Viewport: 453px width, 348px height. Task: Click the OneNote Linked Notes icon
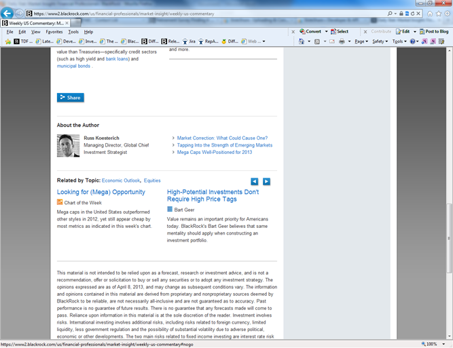click(433, 41)
